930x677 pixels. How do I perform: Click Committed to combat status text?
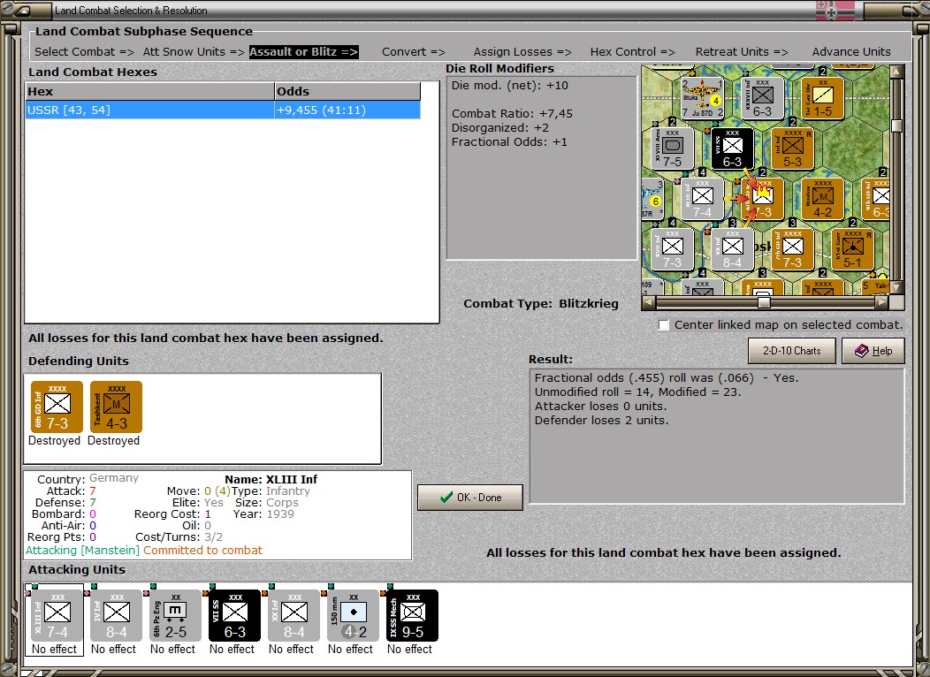202,550
